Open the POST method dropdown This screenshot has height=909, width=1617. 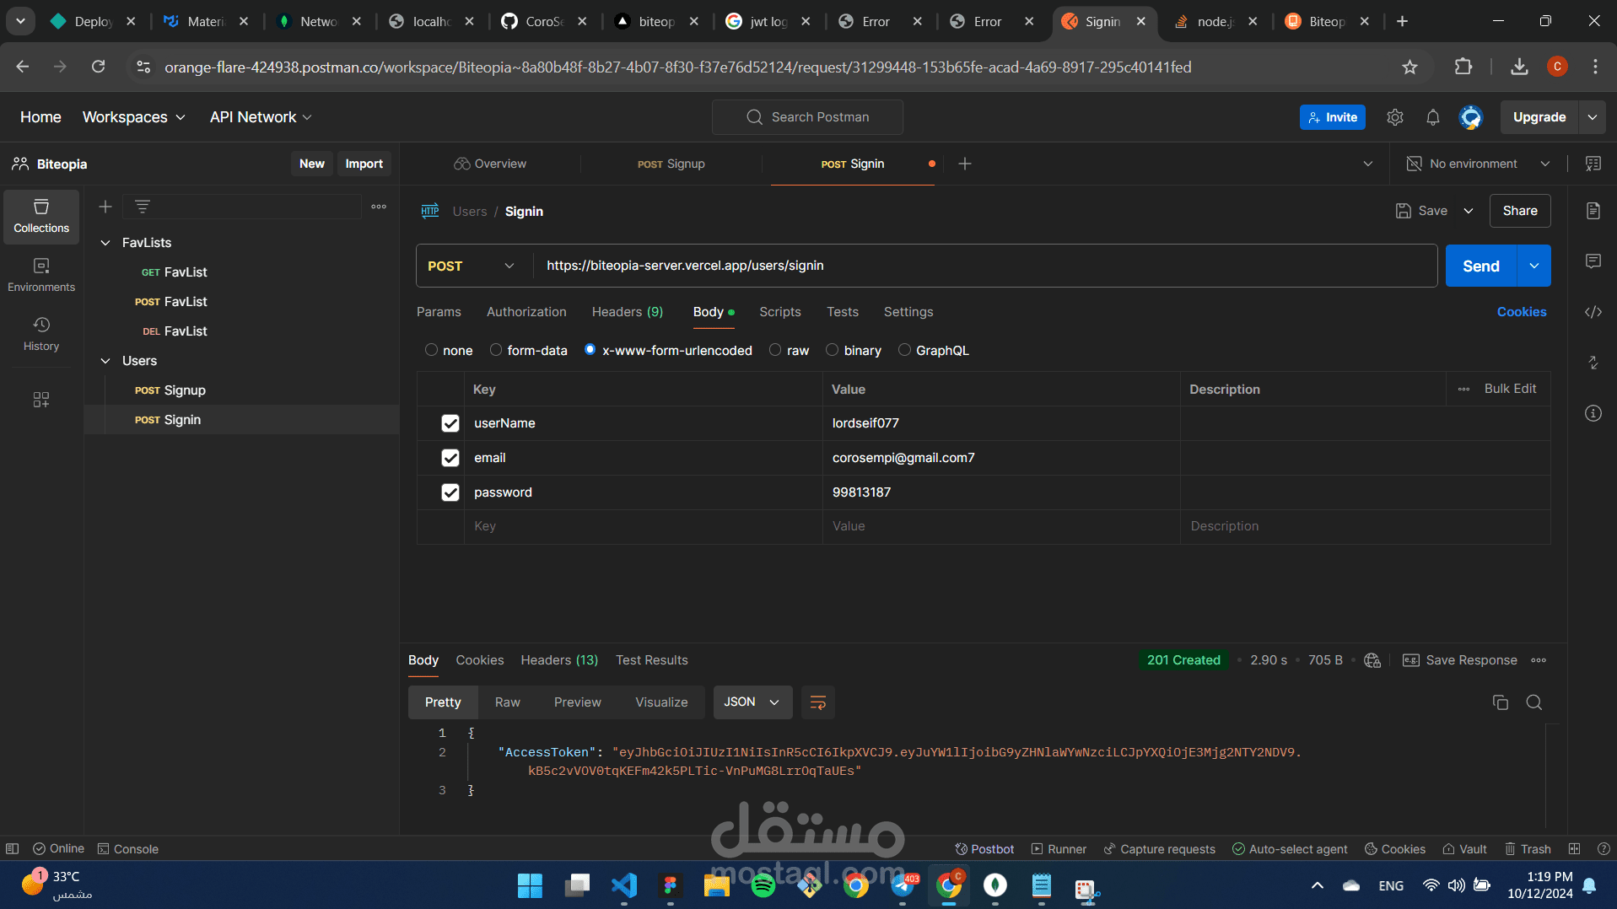point(473,266)
